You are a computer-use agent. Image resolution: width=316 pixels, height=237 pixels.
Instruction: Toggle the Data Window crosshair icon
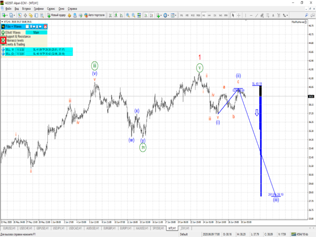(x=25, y=15)
